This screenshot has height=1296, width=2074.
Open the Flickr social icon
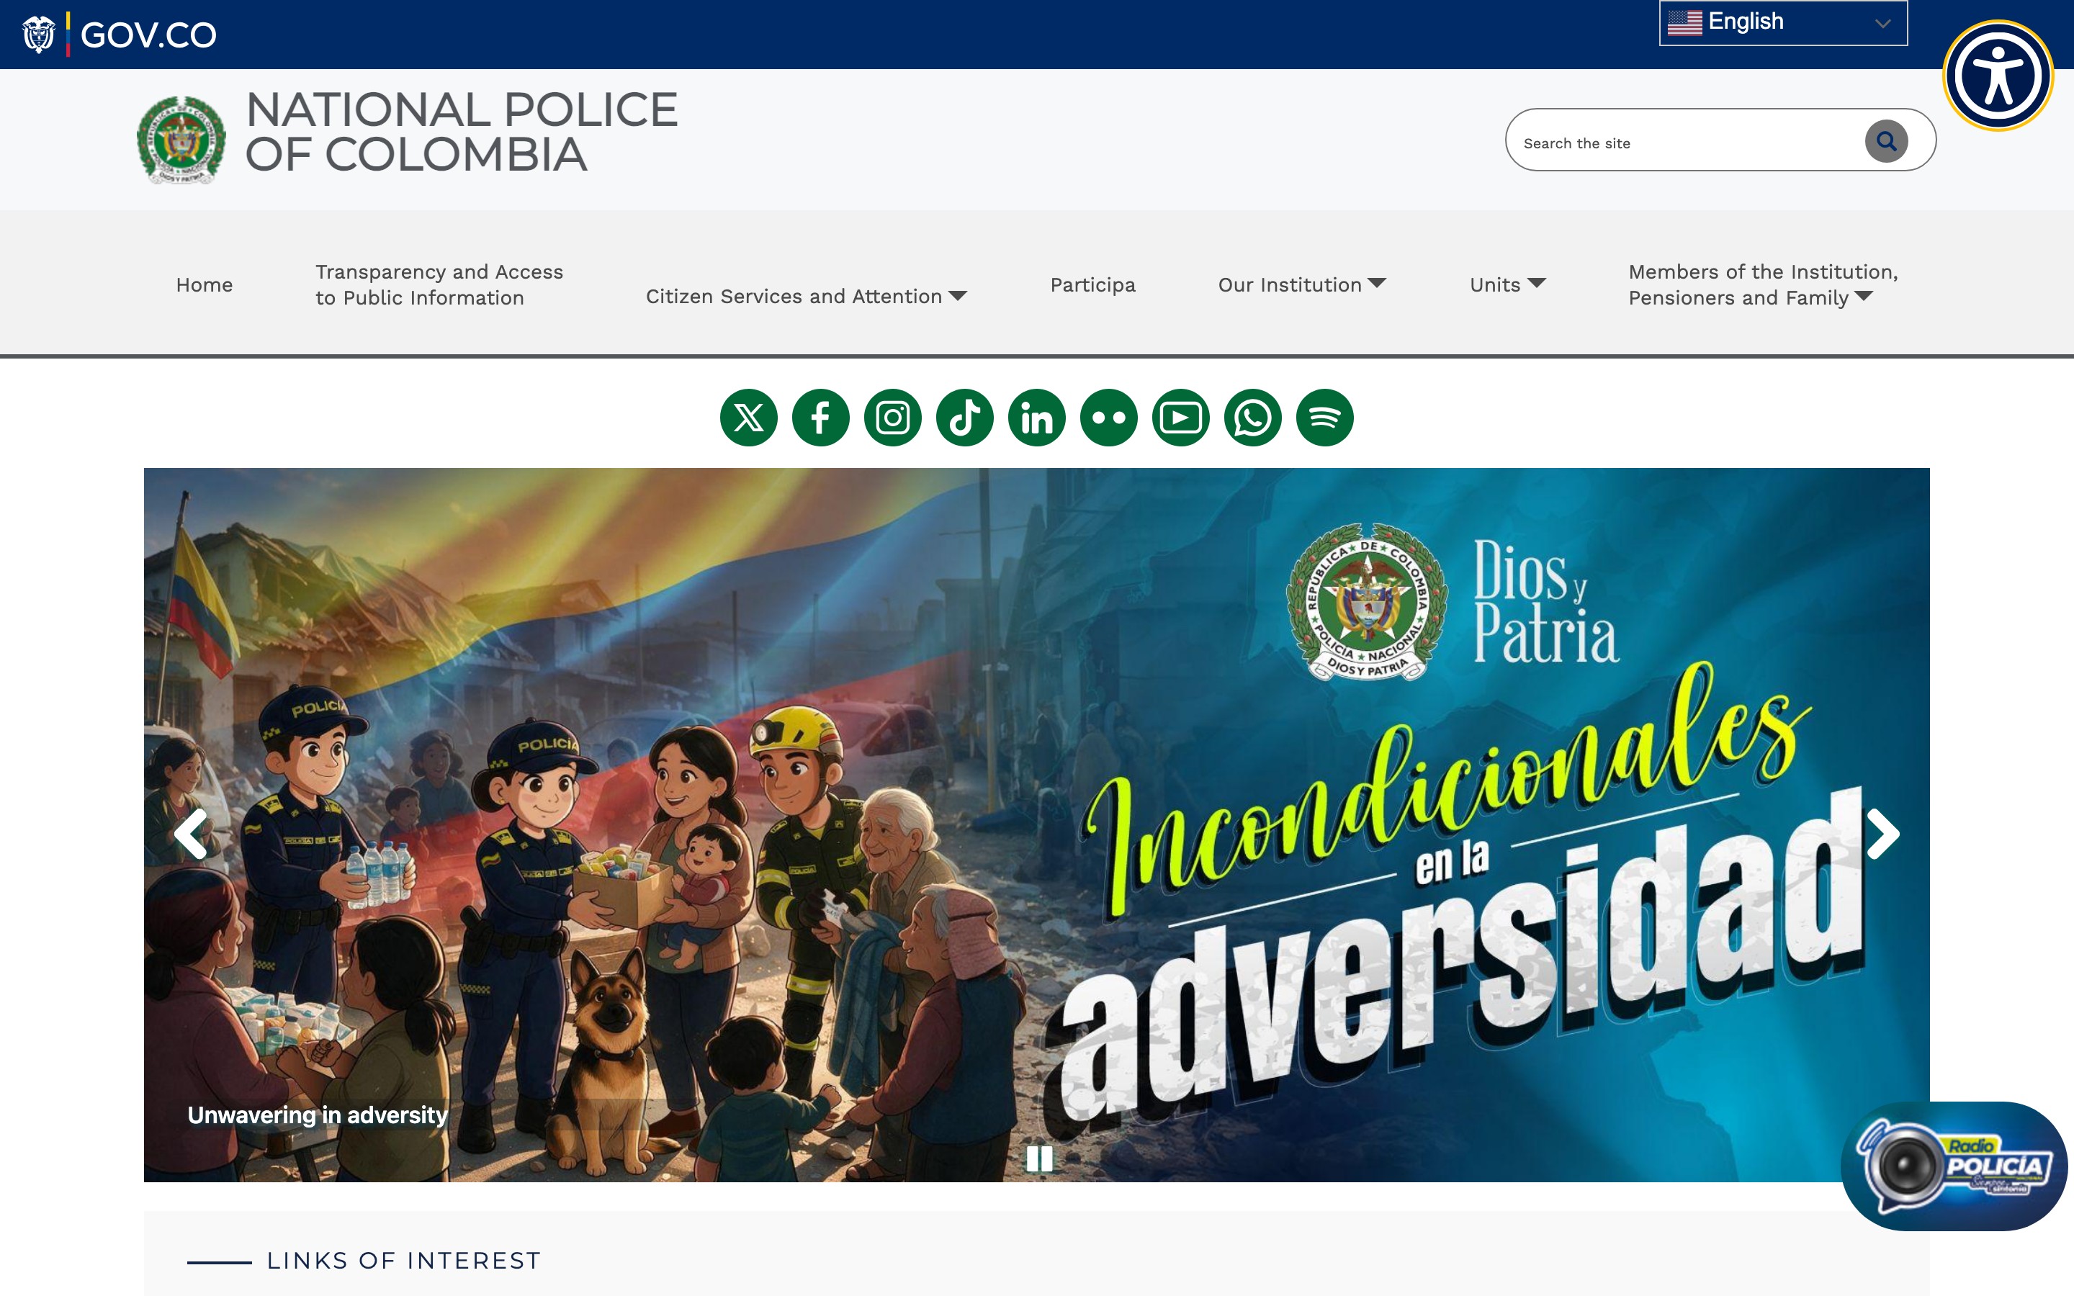click(x=1108, y=418)
